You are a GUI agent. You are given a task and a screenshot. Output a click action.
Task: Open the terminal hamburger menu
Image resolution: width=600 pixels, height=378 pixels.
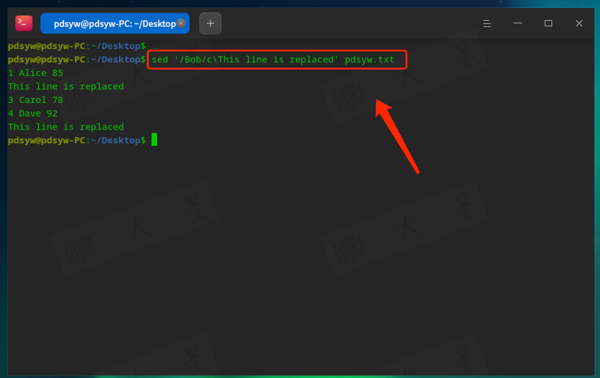coord(487,23)
